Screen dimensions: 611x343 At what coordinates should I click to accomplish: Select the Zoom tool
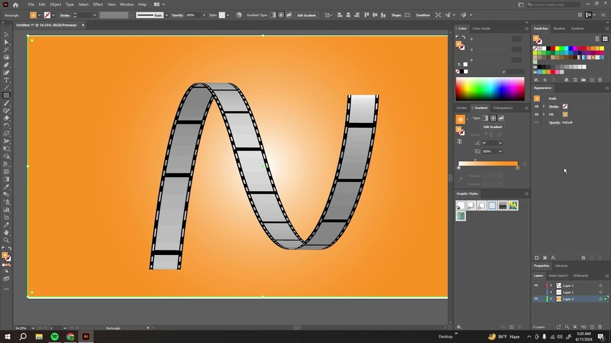pos(6,240)
